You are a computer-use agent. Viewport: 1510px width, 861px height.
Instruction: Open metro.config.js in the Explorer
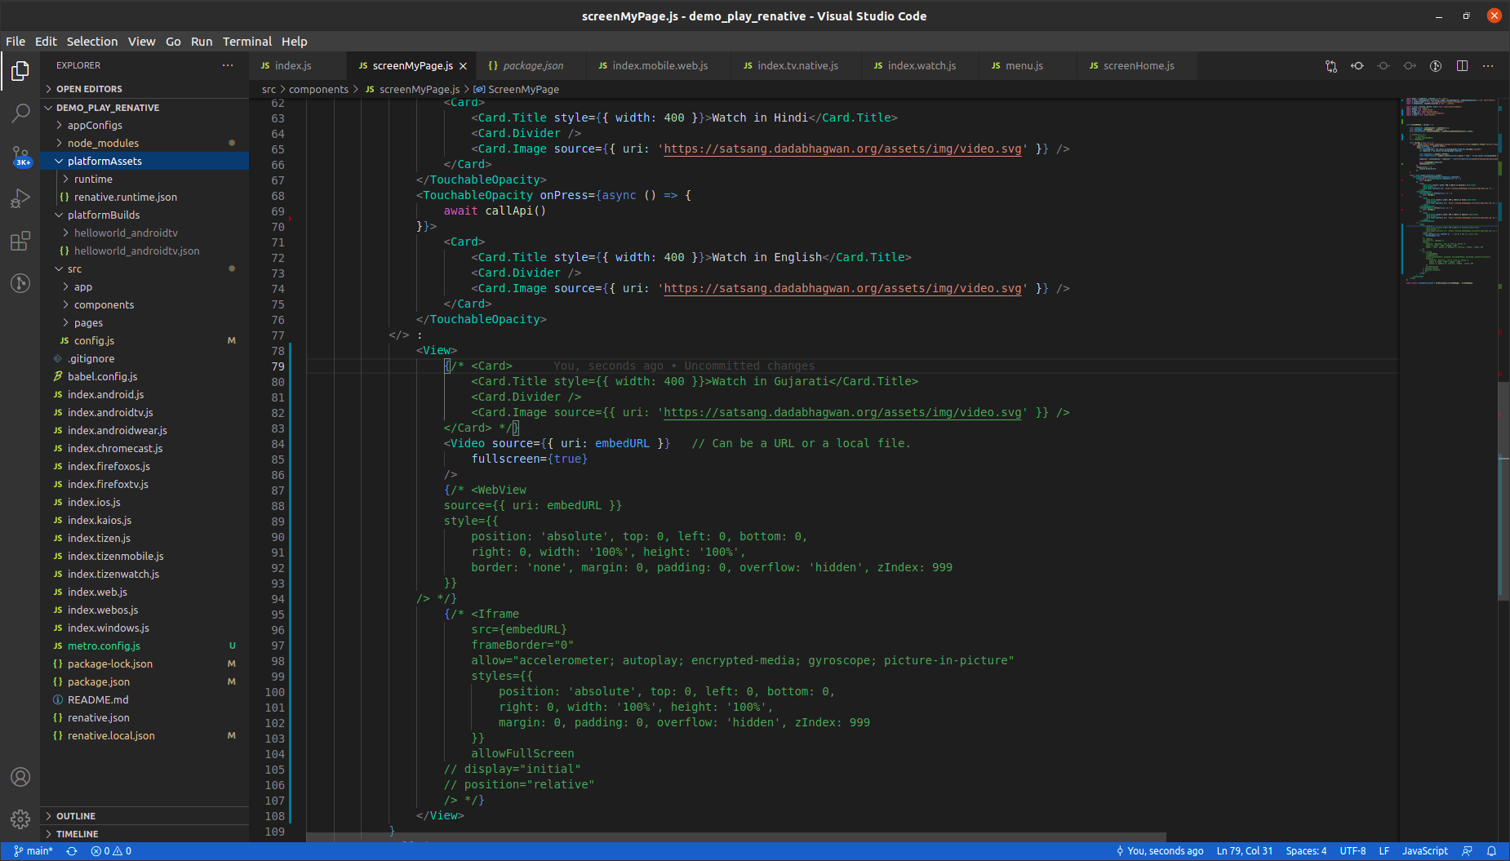pyautogui.click(x=144, y=646)
